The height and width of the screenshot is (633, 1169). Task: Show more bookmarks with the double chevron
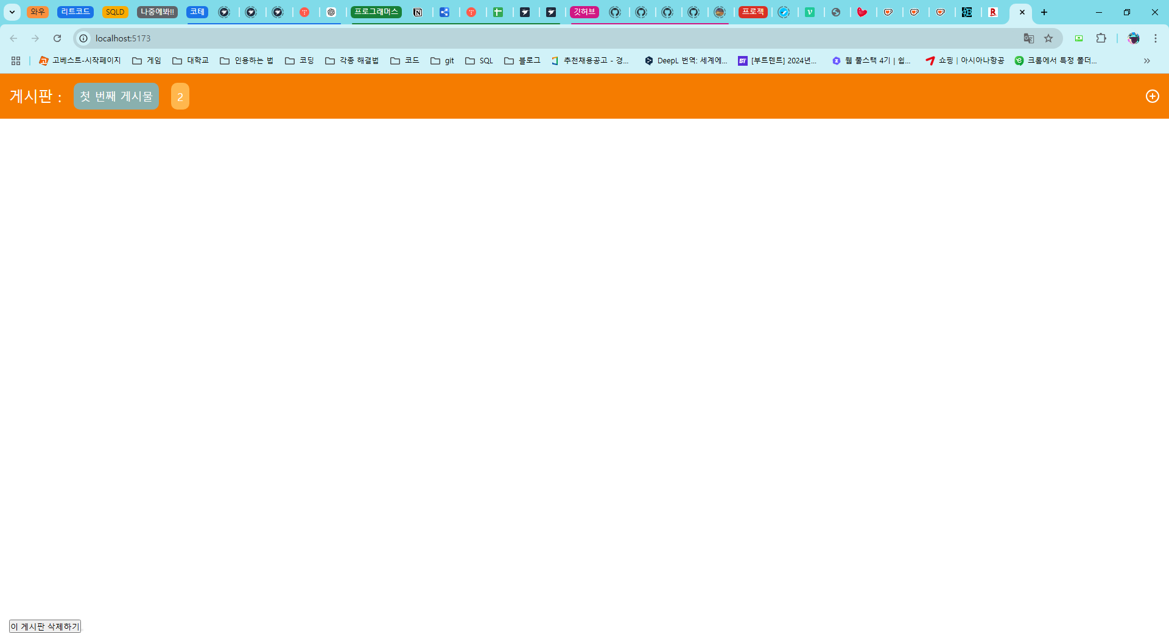click(x=1146, y=61)
